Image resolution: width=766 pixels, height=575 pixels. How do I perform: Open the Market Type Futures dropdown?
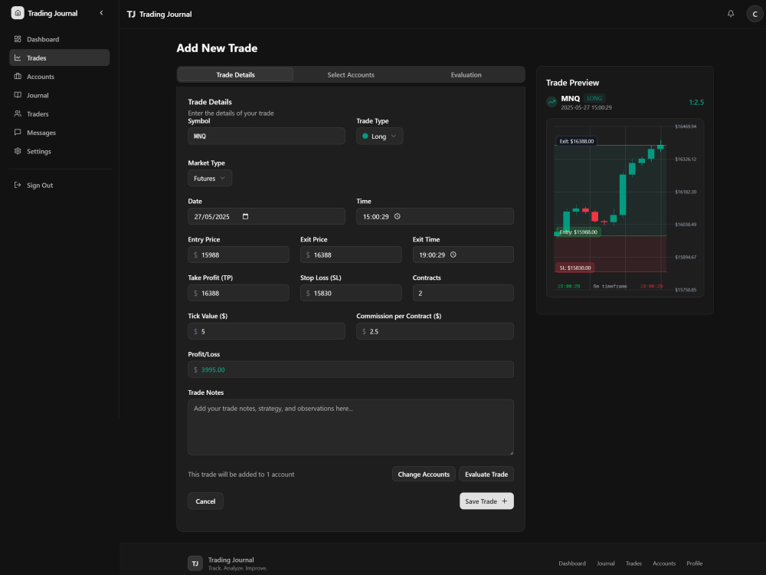pyautogui.click(x=210, y=178)
